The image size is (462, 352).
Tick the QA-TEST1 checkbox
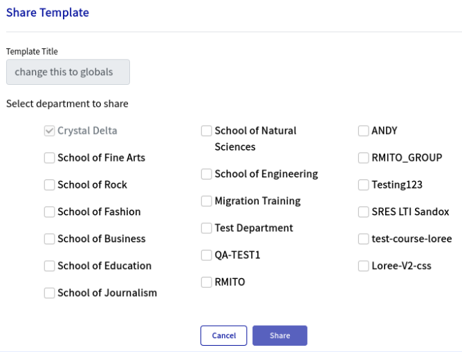click(207, 255)
